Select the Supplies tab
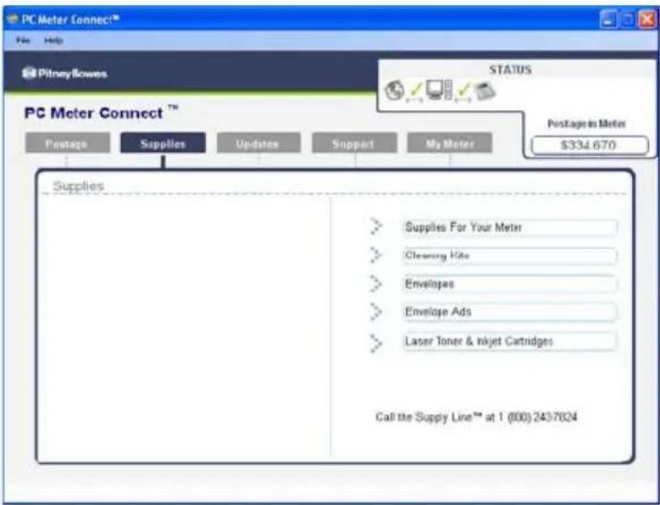Viewport: 660px width, 505px height. [163, 143]
